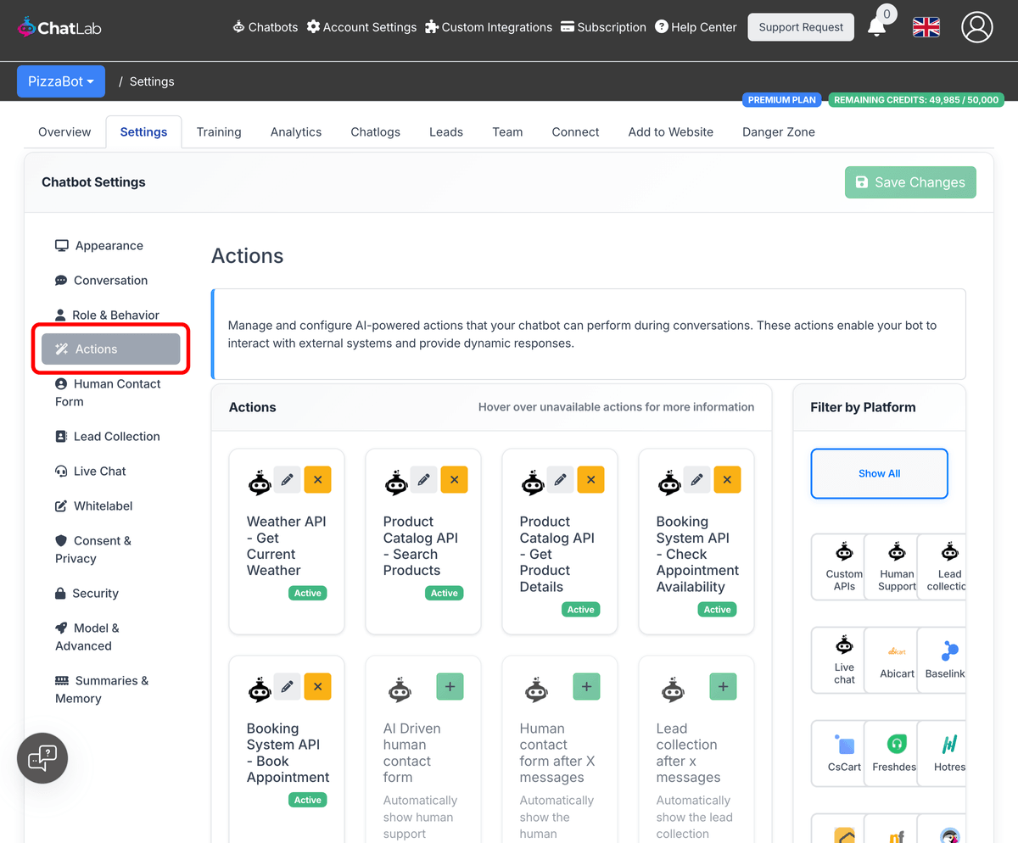Open the account profile menu

pyautogui.click(x=976, y=27)
